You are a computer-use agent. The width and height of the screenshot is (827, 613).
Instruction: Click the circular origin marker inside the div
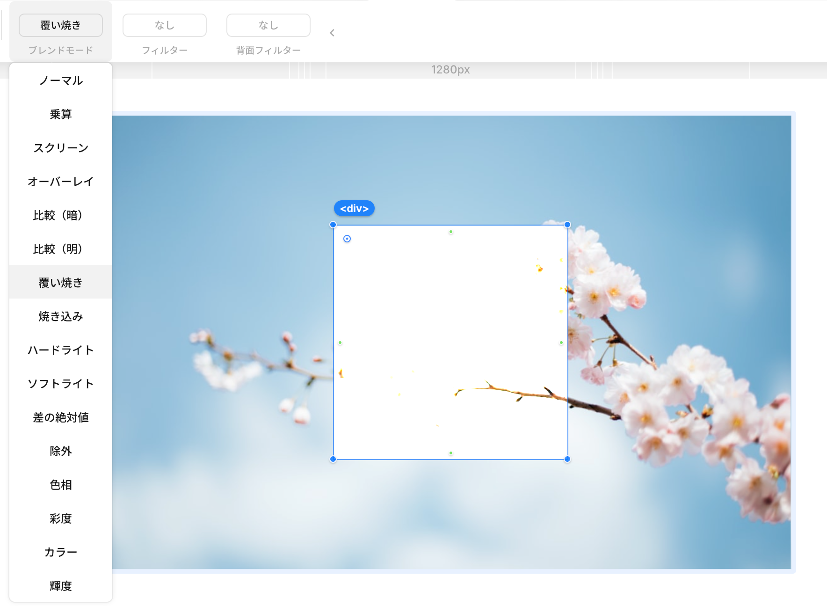pos(347,239)
